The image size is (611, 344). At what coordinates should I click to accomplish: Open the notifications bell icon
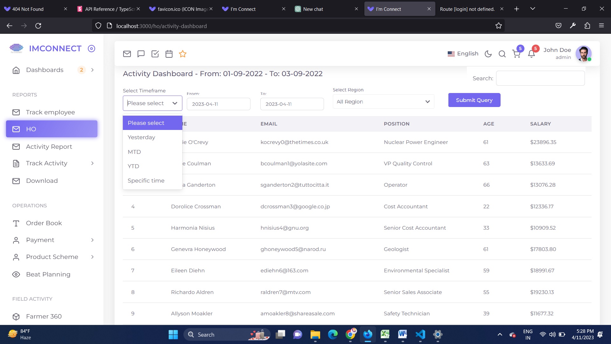click(x=531, y=54)
